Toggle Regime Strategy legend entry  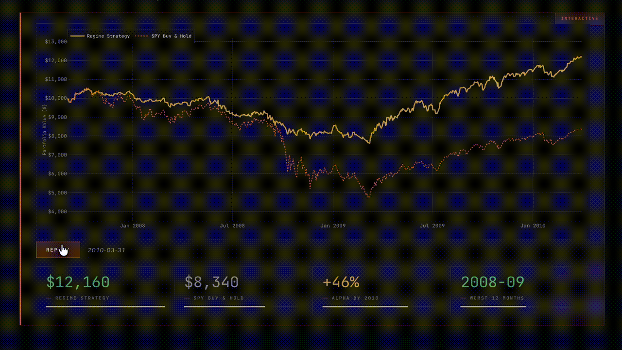(101, 36)
